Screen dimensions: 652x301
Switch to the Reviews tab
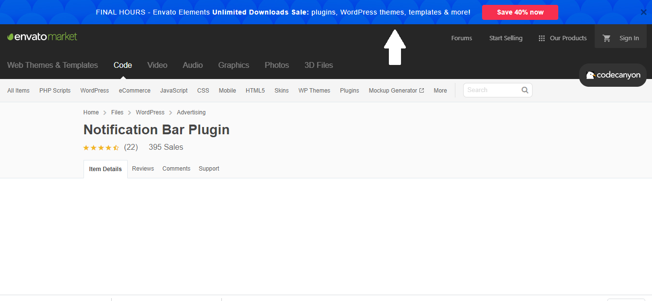tap(143, 169)
